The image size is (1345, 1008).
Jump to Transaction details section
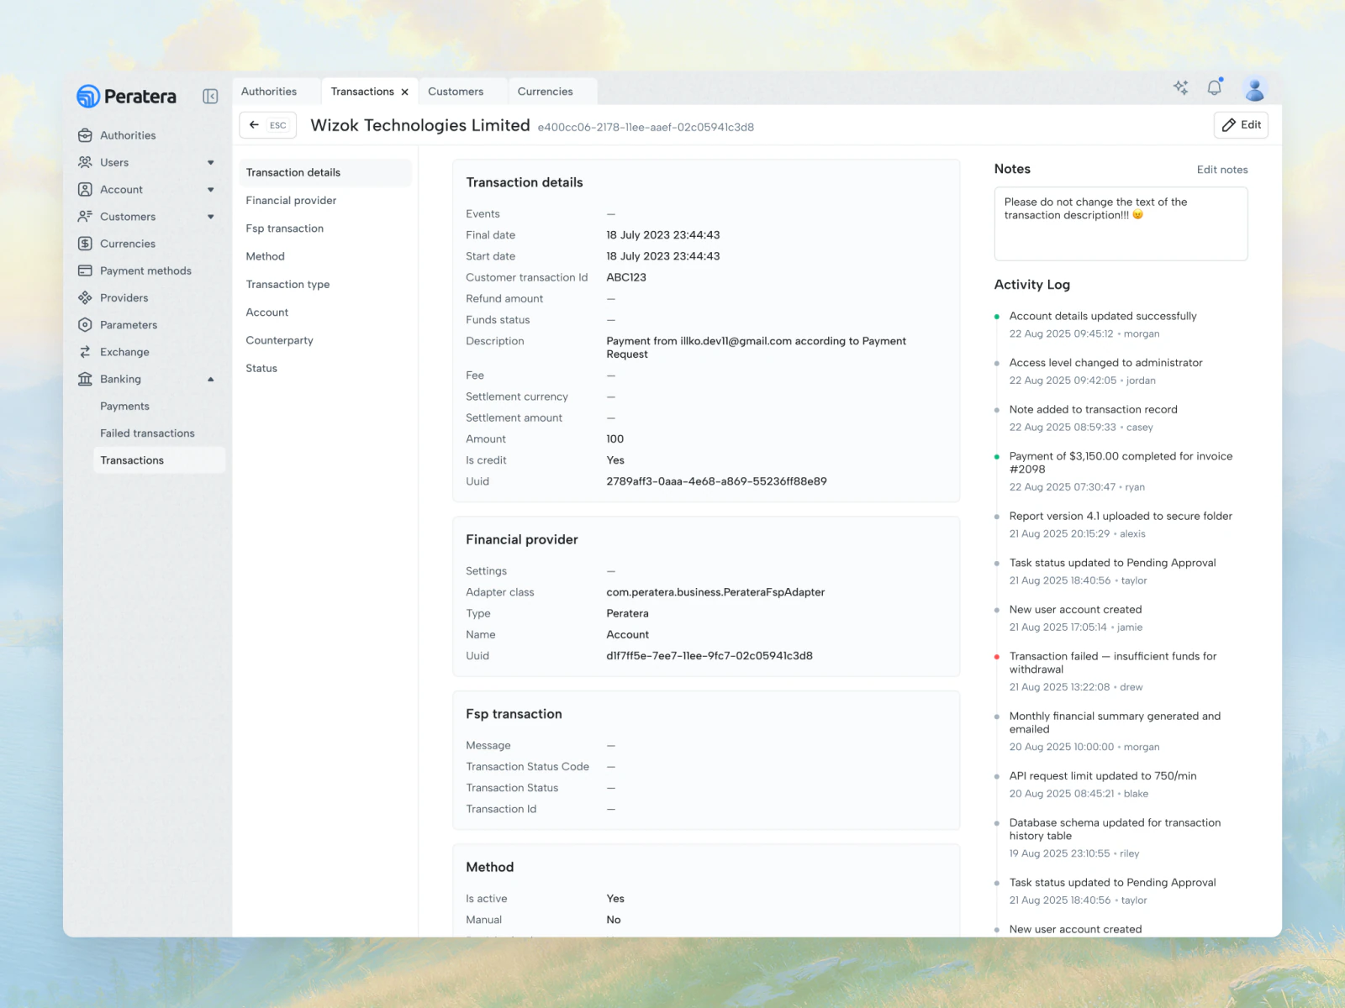point(325,172)
